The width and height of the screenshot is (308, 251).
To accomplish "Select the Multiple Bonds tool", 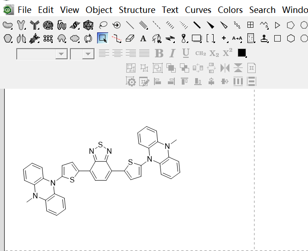I will (143, 25).
